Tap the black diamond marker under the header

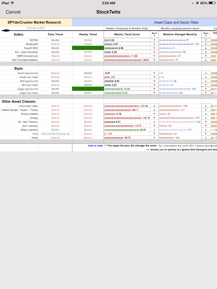[6, 30]
